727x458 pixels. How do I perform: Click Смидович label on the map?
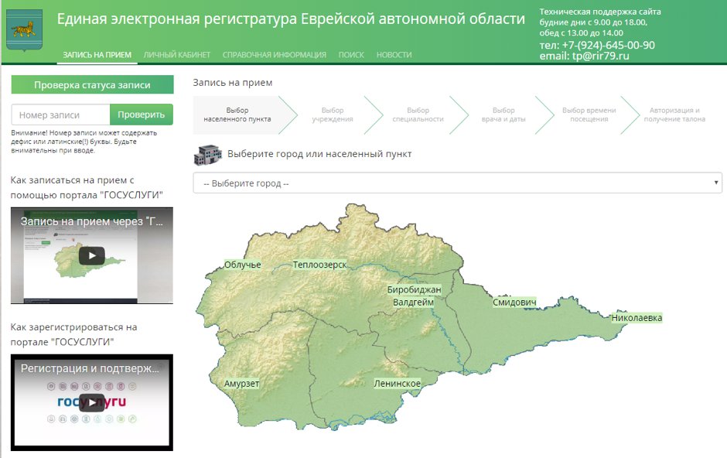[x=514, y=302]
